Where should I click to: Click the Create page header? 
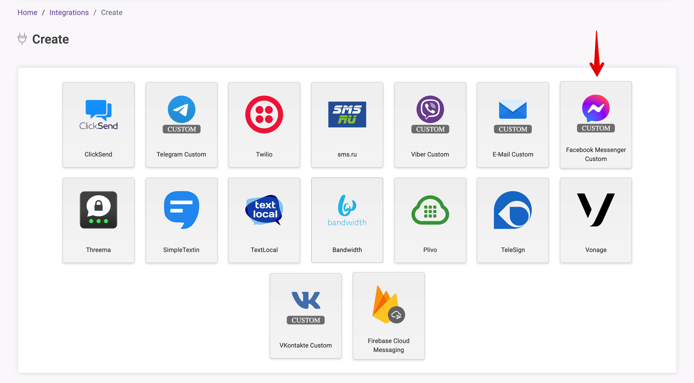(x=51, y=39)
